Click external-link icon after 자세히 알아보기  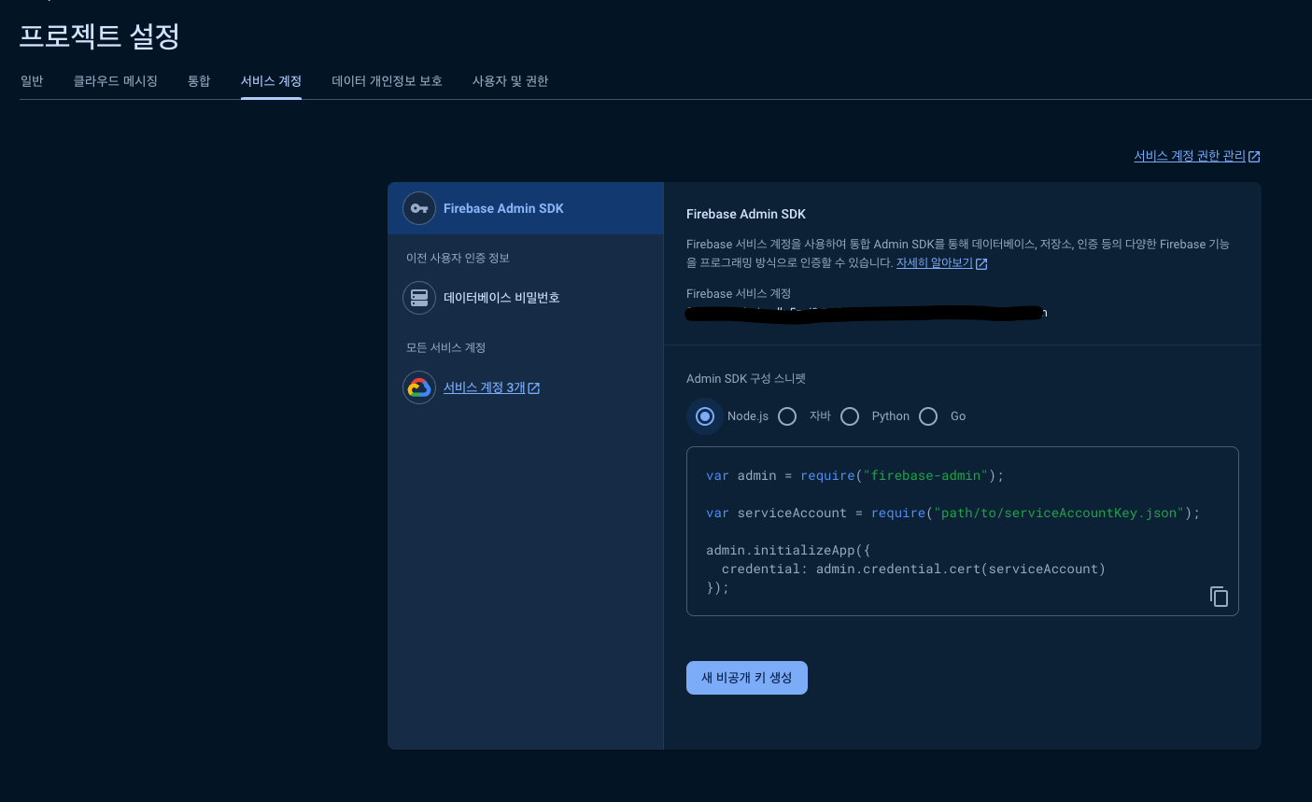pyautogui.click(x=981, y=264)
